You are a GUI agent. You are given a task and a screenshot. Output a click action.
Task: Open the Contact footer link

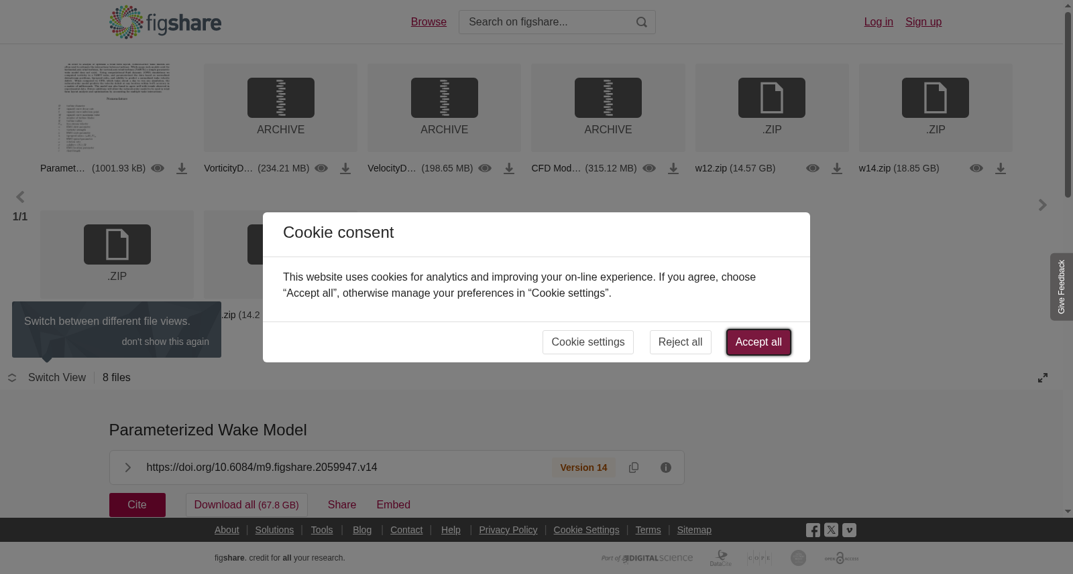point(406,530)
